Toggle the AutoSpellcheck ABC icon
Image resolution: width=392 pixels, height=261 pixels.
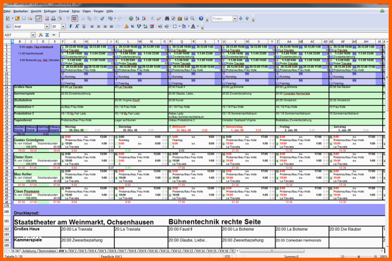coord(74,18)
